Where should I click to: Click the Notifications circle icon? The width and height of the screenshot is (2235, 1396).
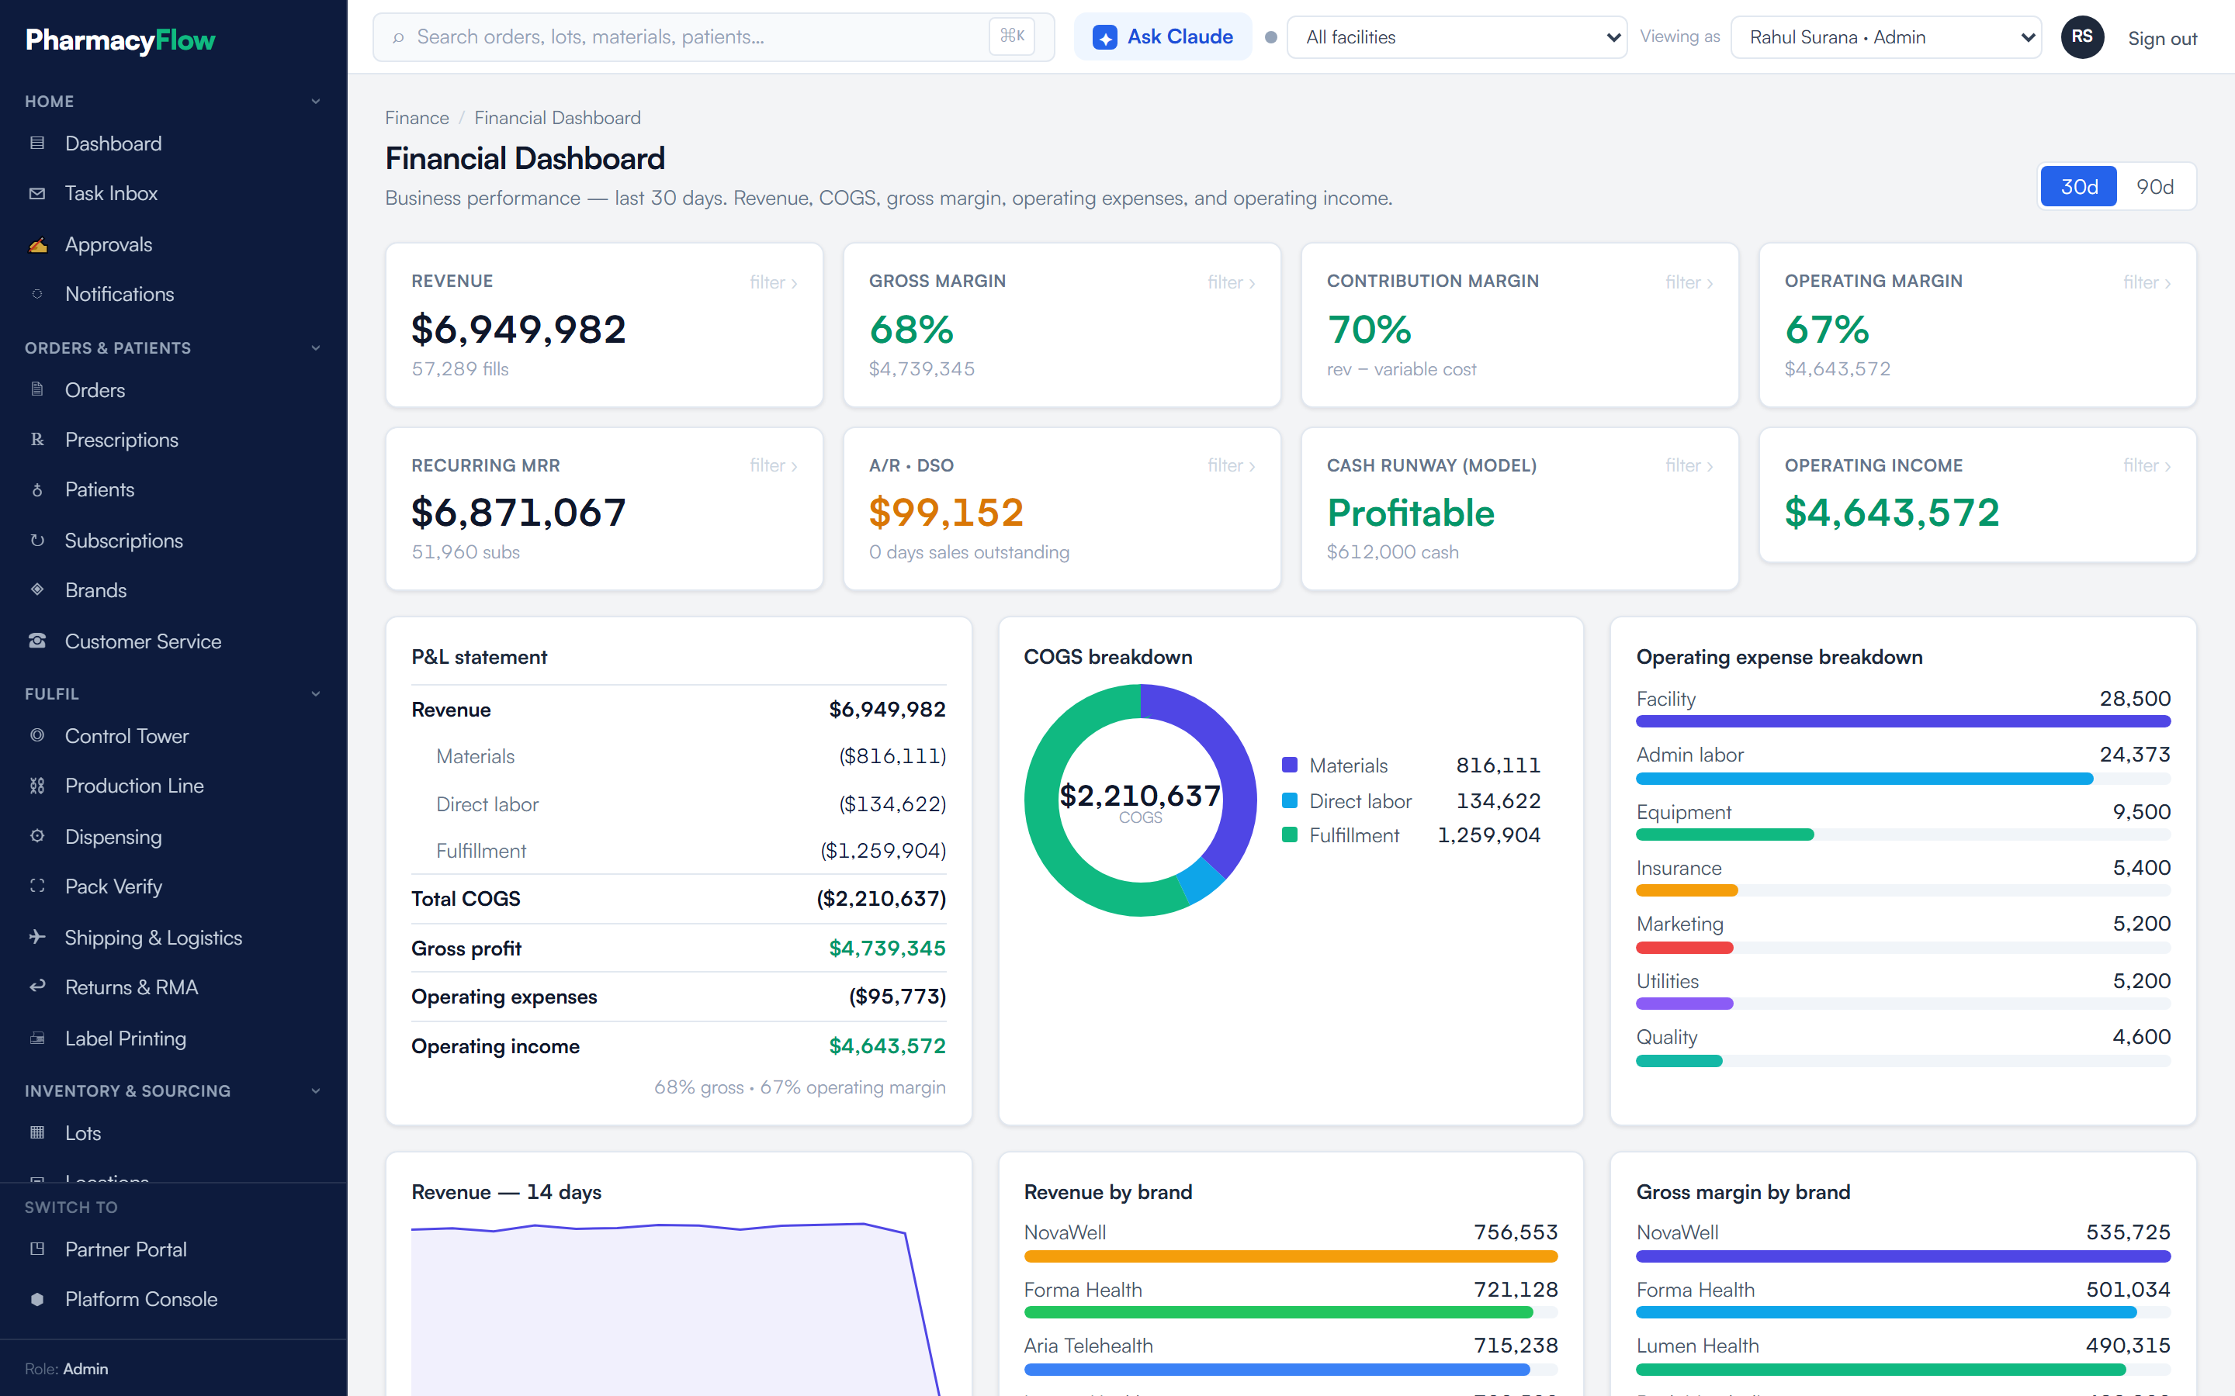click(37, 294)
